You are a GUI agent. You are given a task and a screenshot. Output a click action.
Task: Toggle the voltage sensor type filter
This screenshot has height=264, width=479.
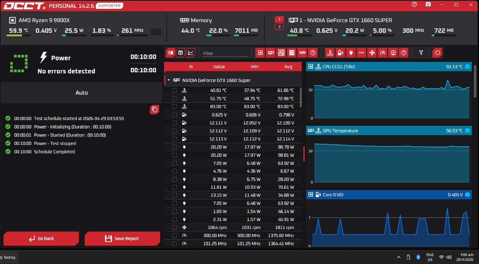[x=340, y=53]
